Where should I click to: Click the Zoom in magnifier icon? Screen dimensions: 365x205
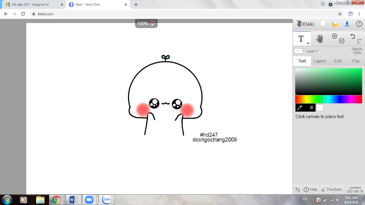[334, 36]
